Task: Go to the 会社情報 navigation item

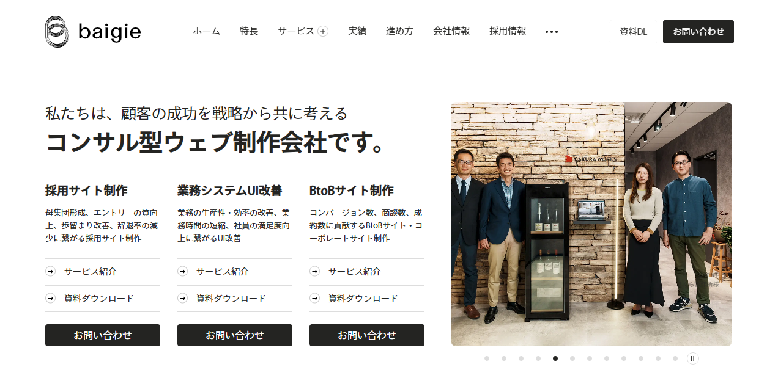Action: point(451,31)
